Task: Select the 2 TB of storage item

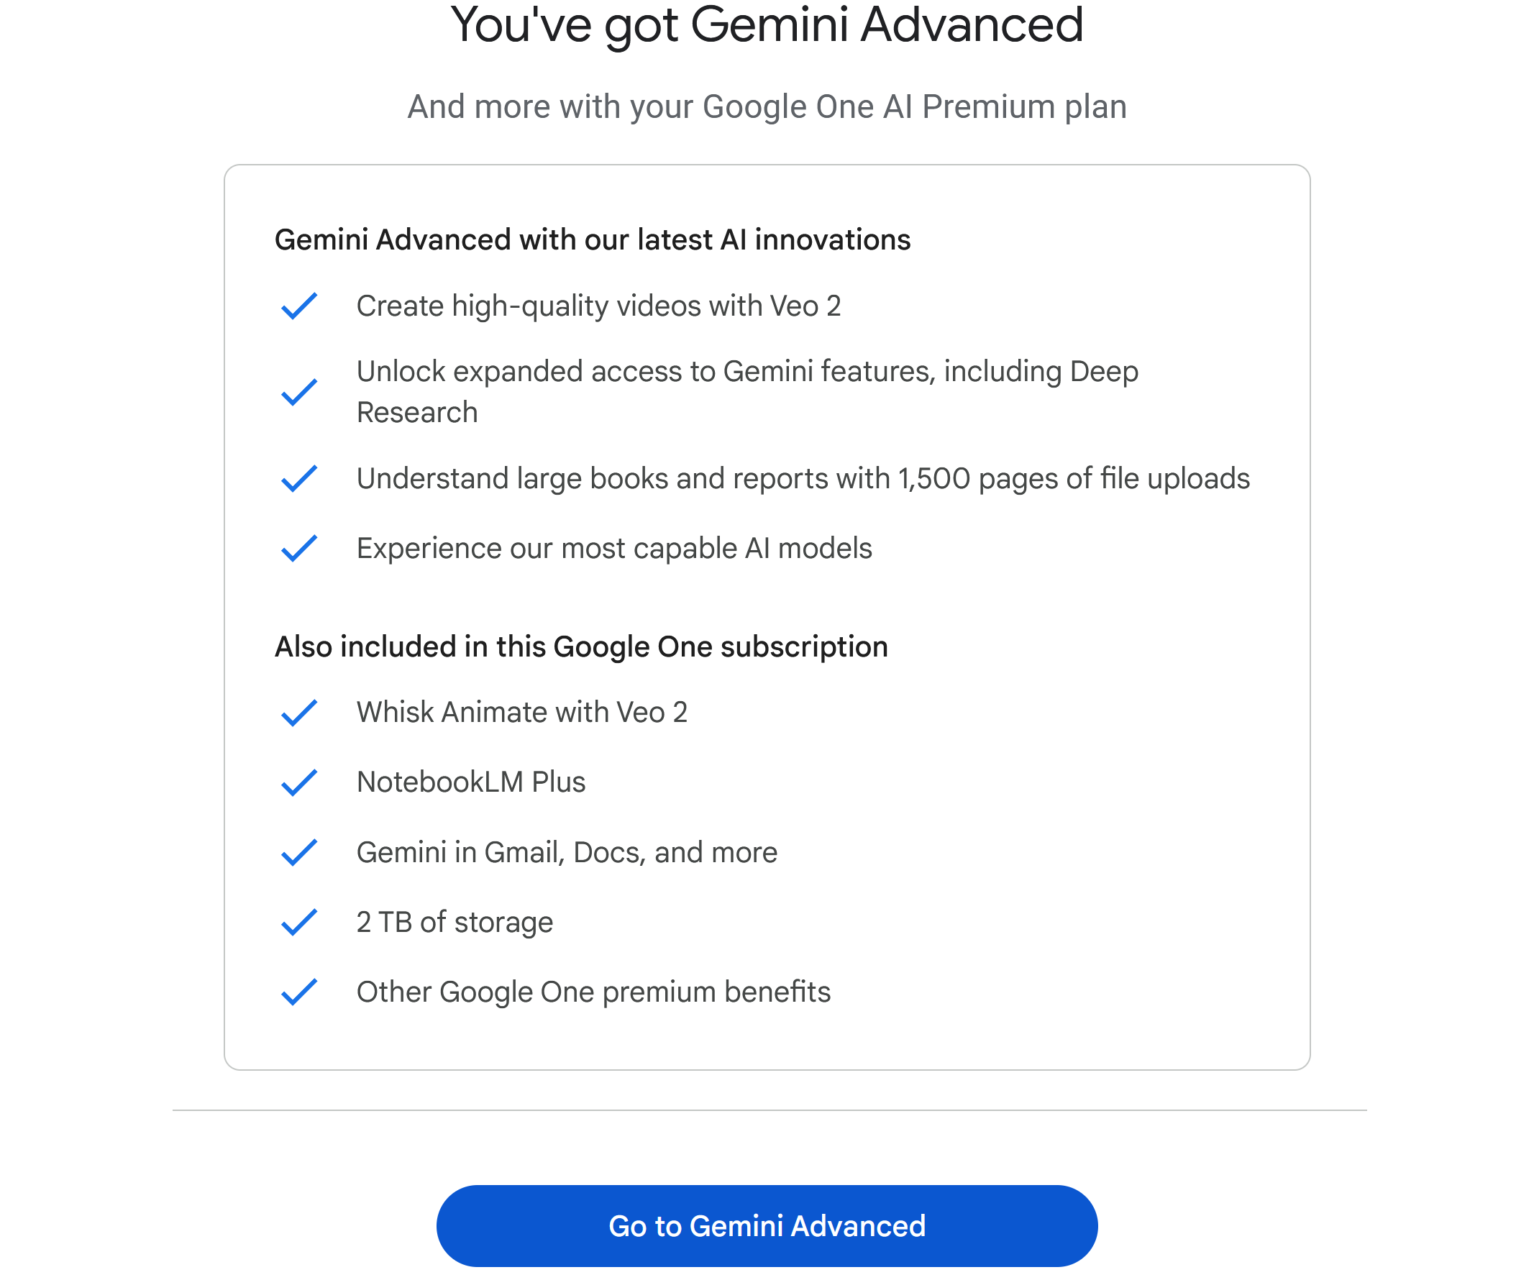Action: coord(454,923)
